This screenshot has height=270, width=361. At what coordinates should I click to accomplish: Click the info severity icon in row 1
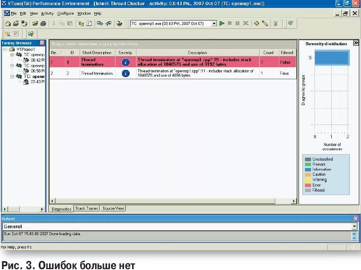point(125,62)
